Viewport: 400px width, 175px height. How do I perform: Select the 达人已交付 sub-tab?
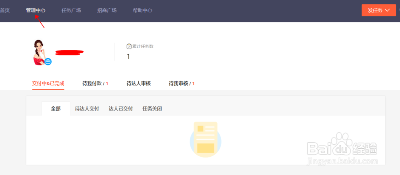pyautogui.click(x=121, y=108)
